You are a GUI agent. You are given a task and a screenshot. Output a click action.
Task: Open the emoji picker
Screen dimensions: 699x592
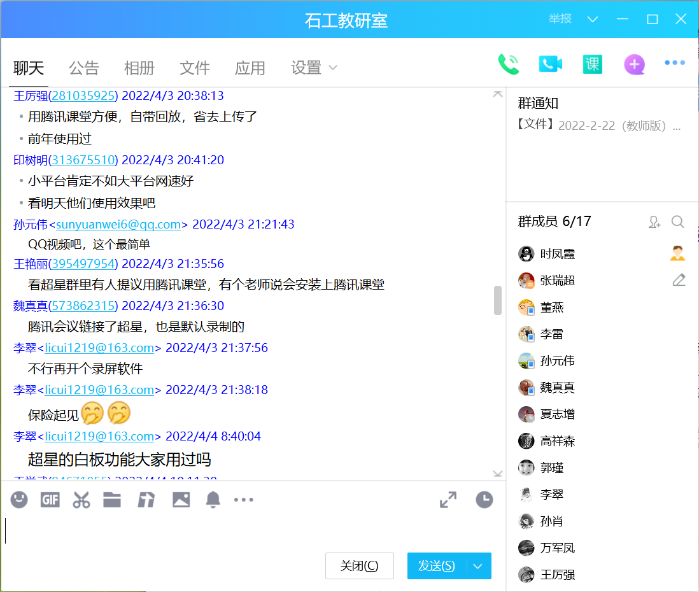(19, 500)
